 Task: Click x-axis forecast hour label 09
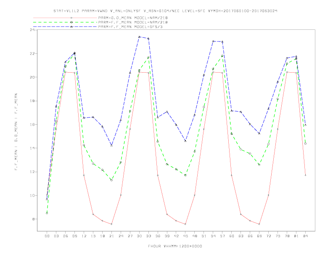pyautogui.click(x=74, y=236)
